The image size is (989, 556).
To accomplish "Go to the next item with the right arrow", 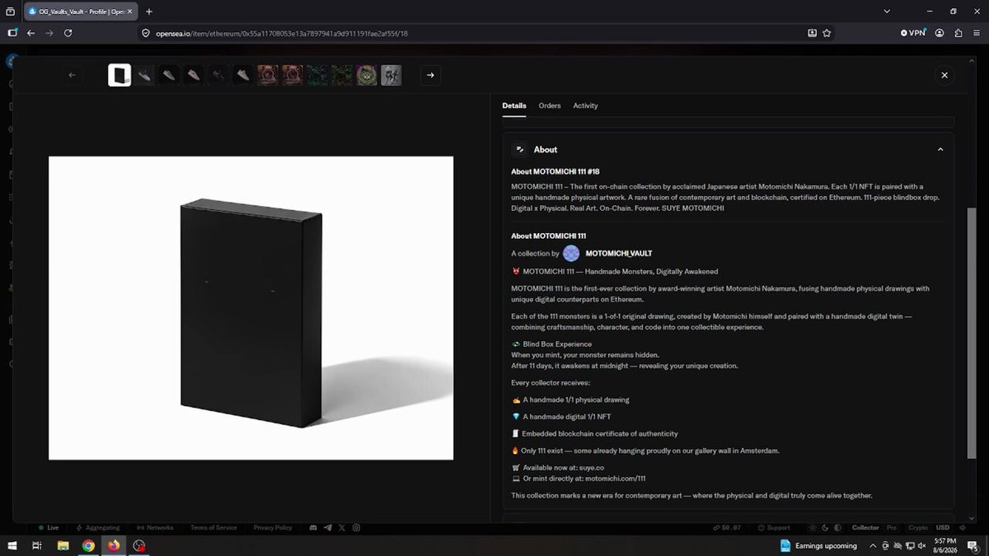I will click(429, 75).
